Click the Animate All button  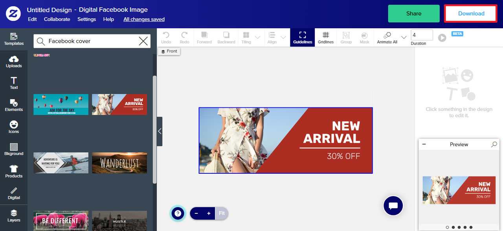[x=387, y=38]
